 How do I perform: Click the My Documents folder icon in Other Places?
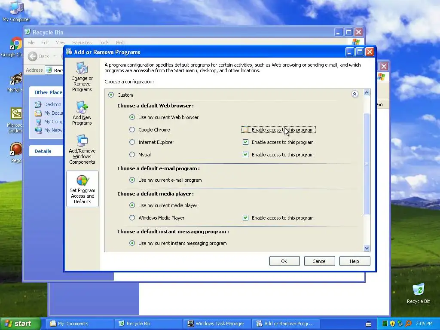click(x=38, y=113)
